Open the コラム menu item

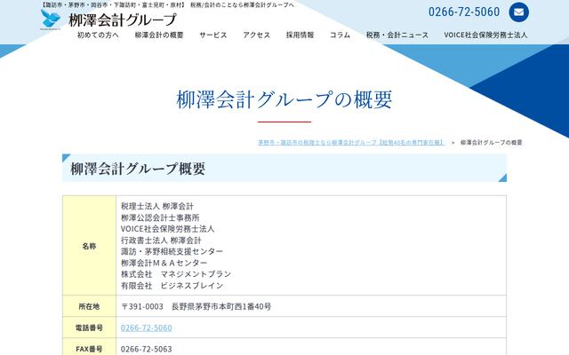pos(340,35)
